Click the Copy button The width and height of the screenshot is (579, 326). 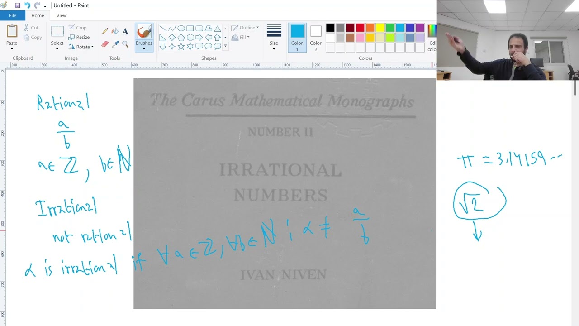point(33,37)
